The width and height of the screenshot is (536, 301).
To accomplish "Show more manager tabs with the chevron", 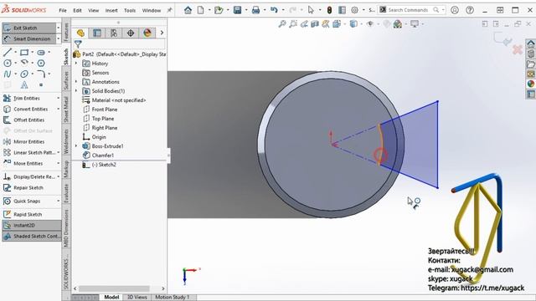I will point(162,33).
